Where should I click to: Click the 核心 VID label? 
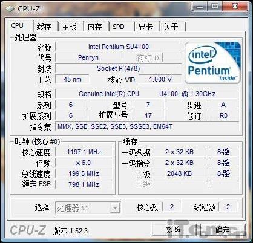coord(122,80)
